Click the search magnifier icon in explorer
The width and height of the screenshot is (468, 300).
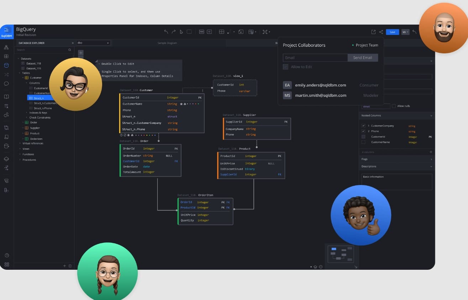[x=70, y=50]
